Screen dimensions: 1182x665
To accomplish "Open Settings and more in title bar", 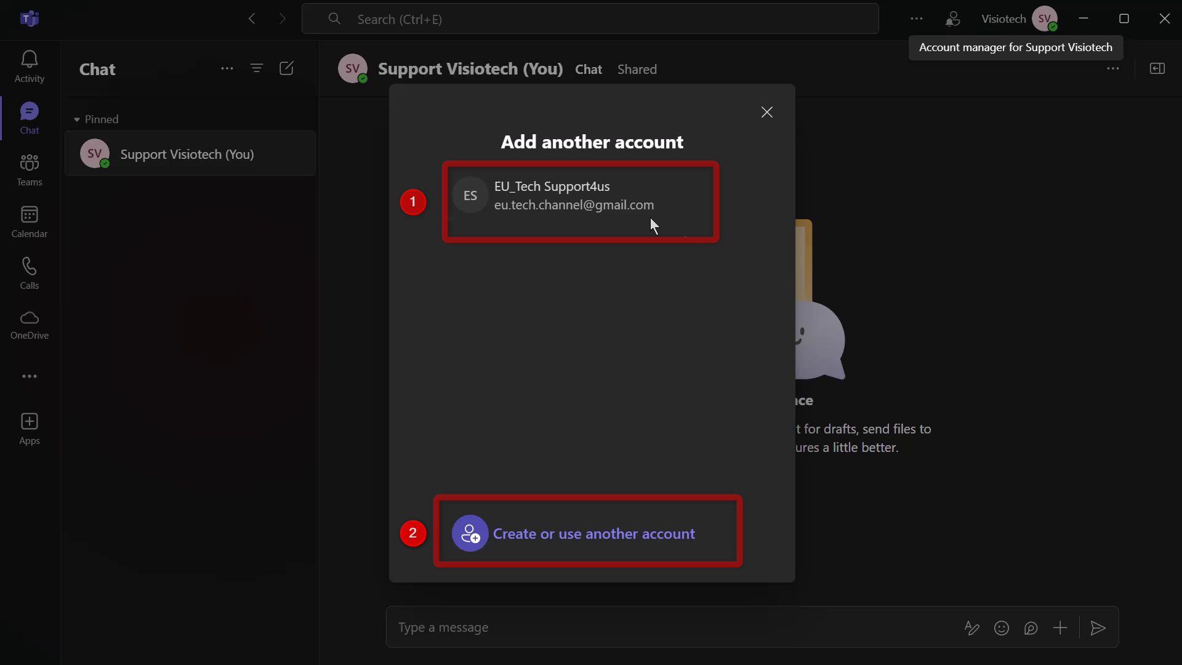I will coord(917,18).
